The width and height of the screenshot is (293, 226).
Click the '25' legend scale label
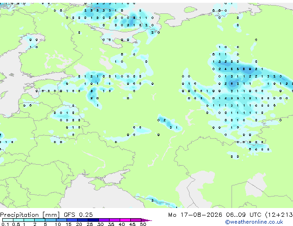tap(90, 224)
